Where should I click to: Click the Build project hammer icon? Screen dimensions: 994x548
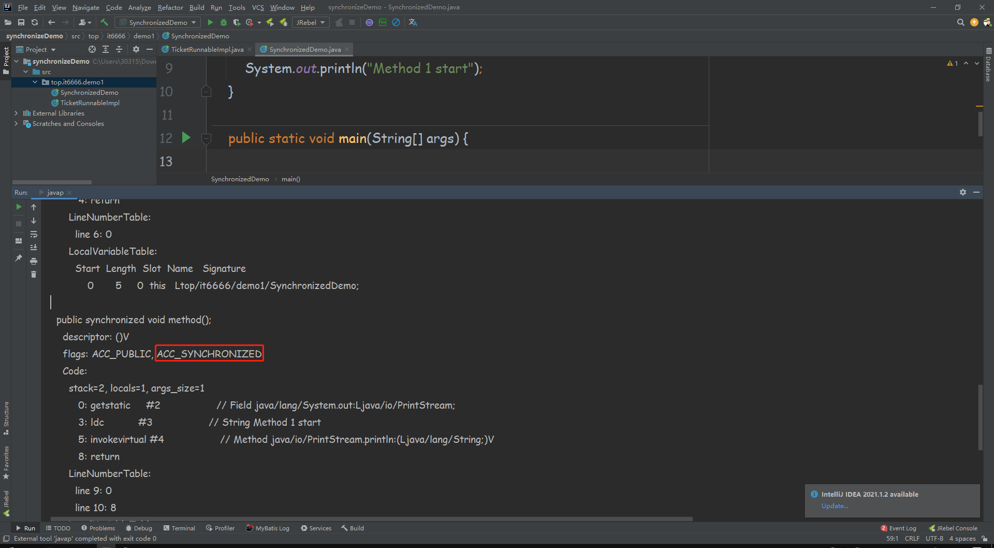(x=104, y=22)
